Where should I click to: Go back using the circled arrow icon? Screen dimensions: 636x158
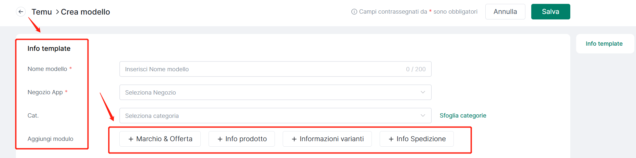pos(21,12)
